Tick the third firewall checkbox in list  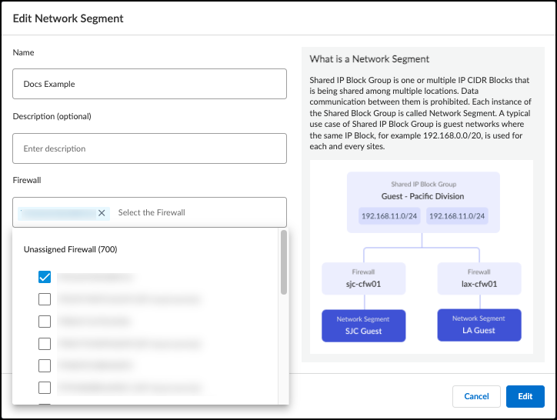tap(45, 322)
